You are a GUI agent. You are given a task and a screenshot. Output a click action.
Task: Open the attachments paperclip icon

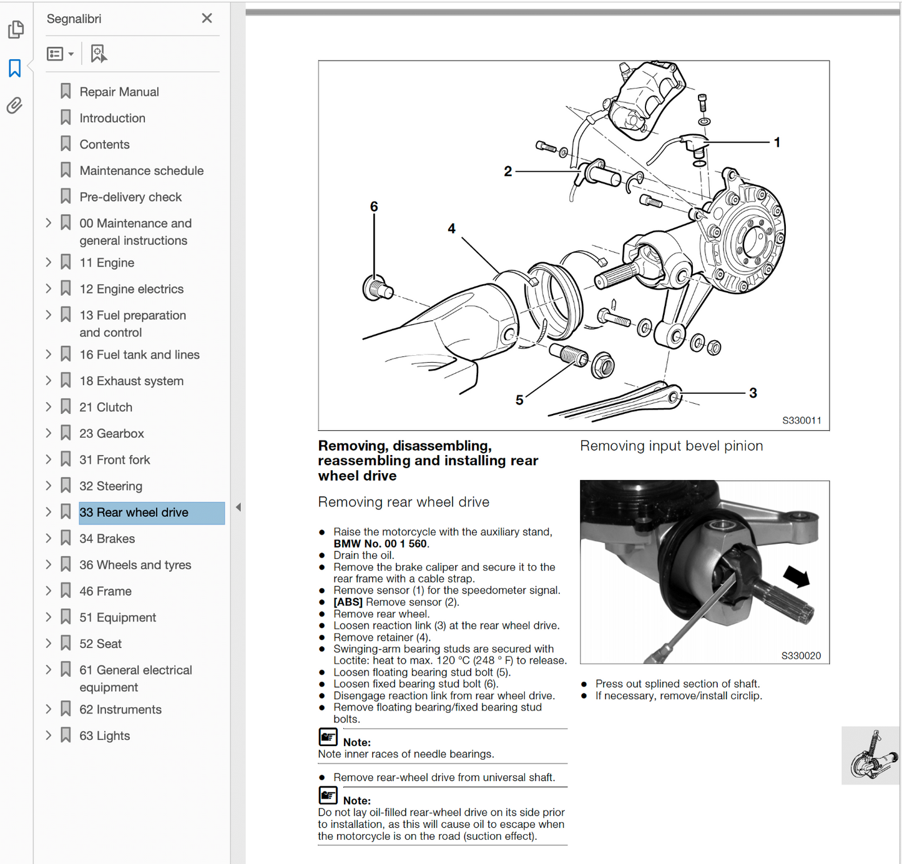coord(15,106)
